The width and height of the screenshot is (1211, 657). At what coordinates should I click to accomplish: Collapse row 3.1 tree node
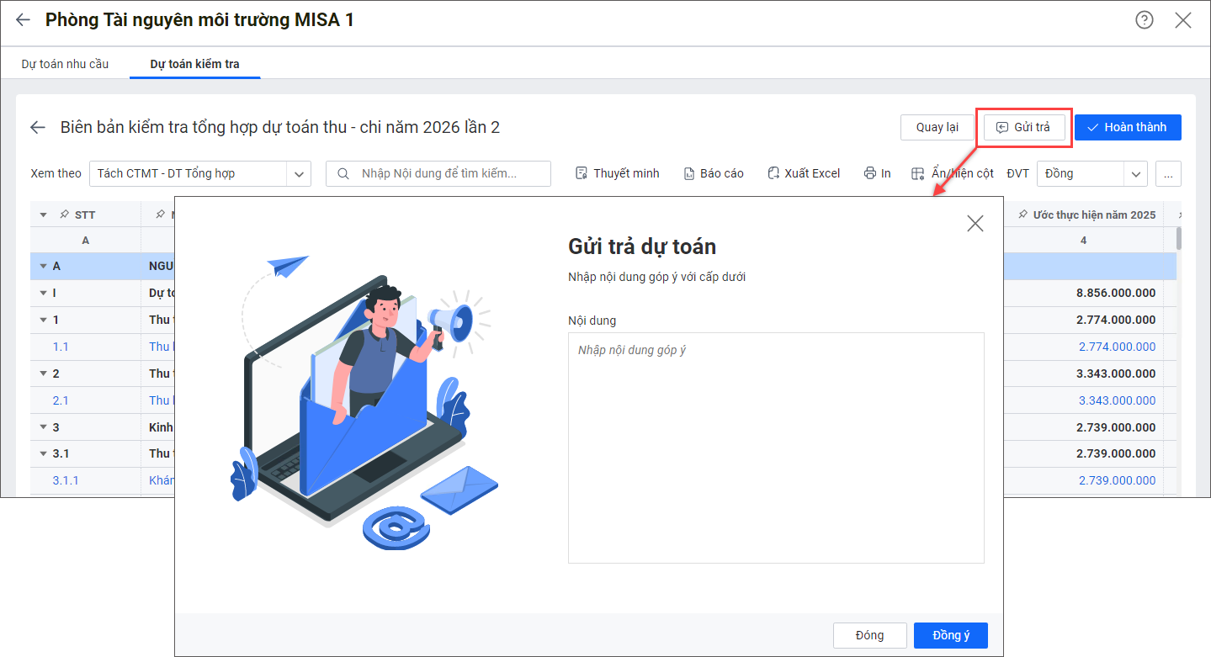[x=43, y=454]
